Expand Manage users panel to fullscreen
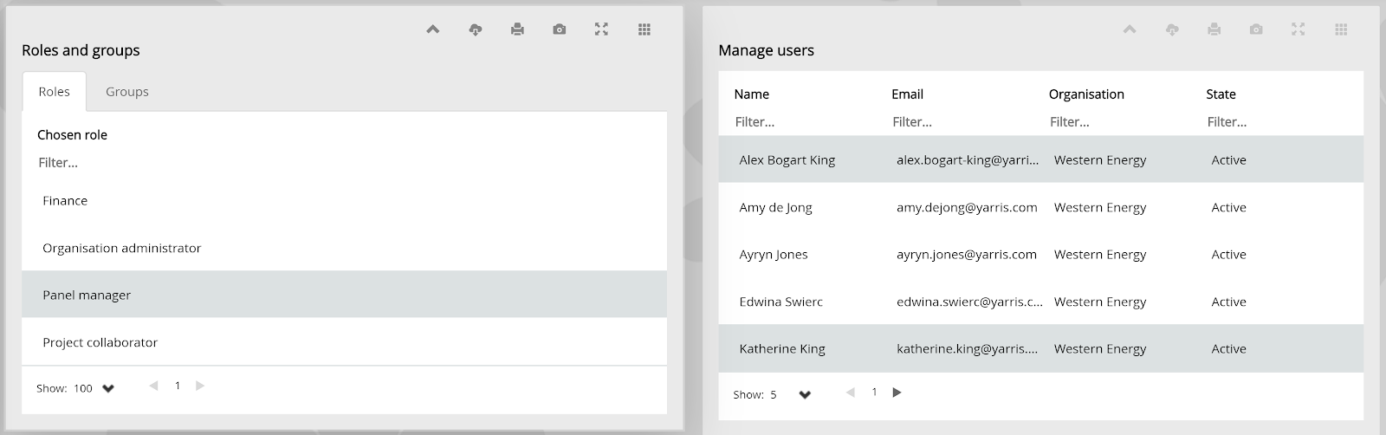1386x435 pixels. (1298, 29)
